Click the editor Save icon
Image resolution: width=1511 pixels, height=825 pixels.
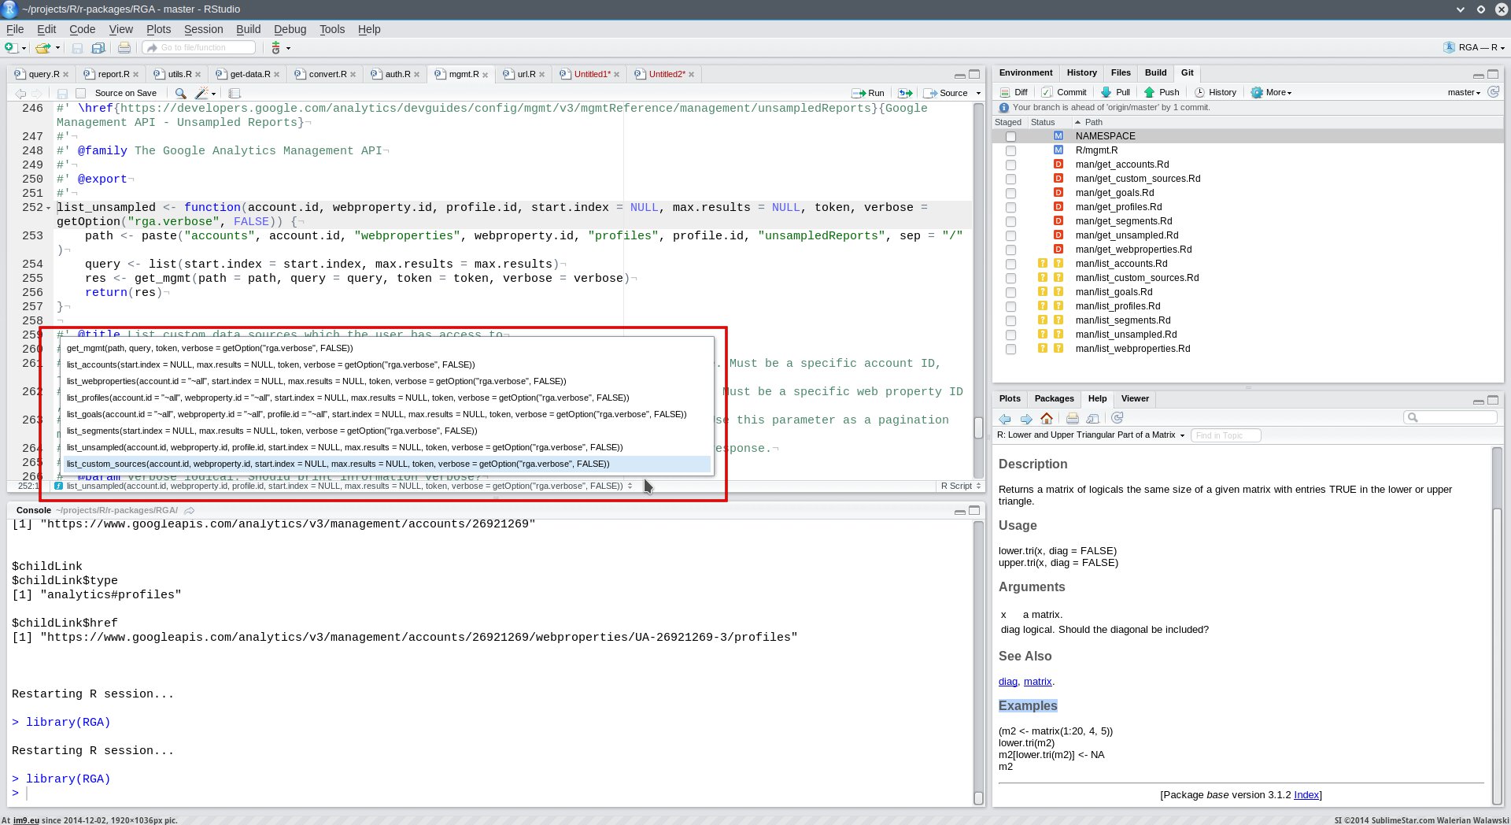[62, 93]
